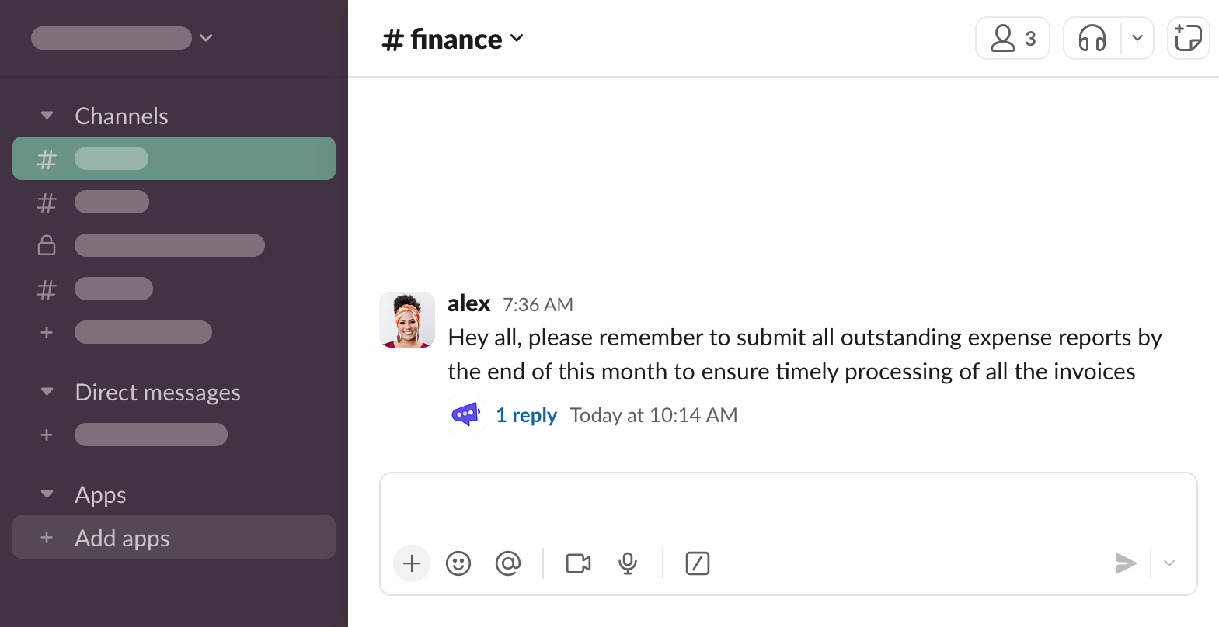The width and height of the screenshot is (1219, 627).
Task: Record an audio clip with microphone icon
Action: click(628, 563)
